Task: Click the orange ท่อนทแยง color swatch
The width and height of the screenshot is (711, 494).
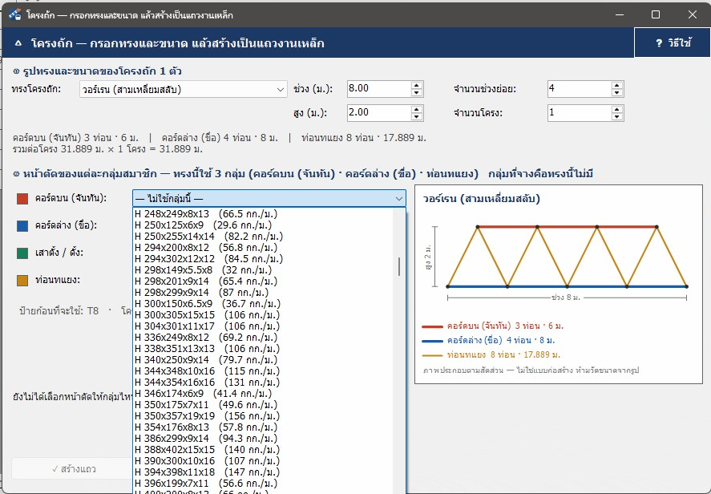Action: (22, 281)
